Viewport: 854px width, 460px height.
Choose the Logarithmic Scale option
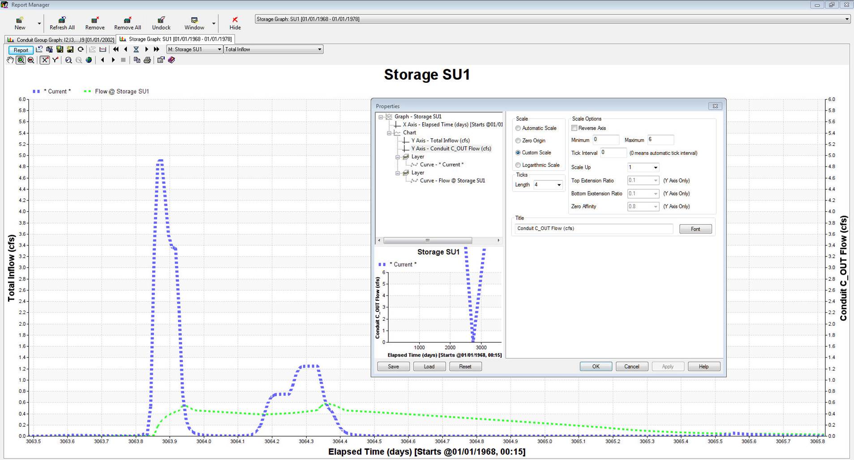tap(518, 165)
